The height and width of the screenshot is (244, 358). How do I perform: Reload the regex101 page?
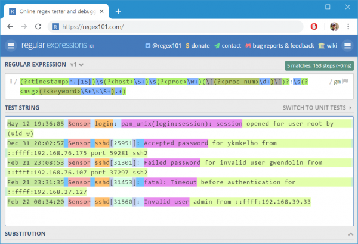point(38,27)
